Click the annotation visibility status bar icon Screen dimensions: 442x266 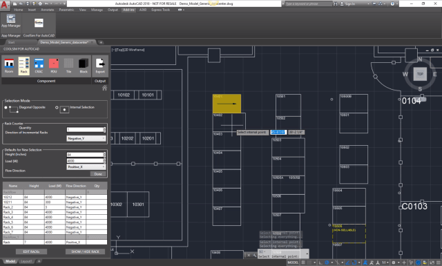pyautogui.click(x=365, y=263)
